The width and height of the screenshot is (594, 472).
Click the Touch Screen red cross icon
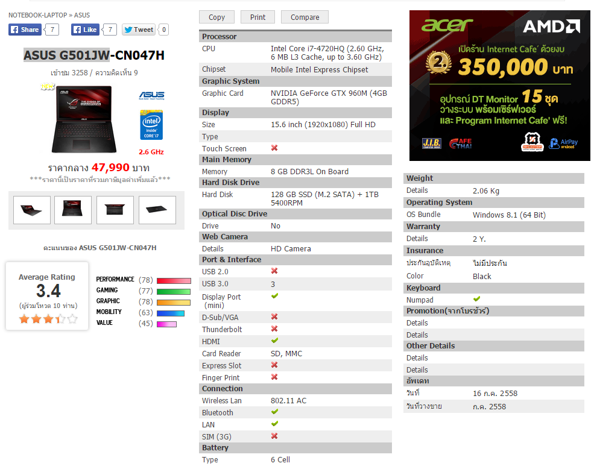(x=274, y=148)
